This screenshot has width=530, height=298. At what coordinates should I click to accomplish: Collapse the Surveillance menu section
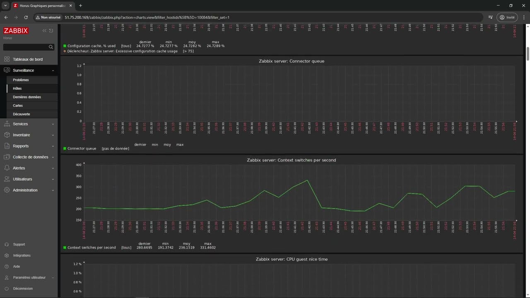53,70
